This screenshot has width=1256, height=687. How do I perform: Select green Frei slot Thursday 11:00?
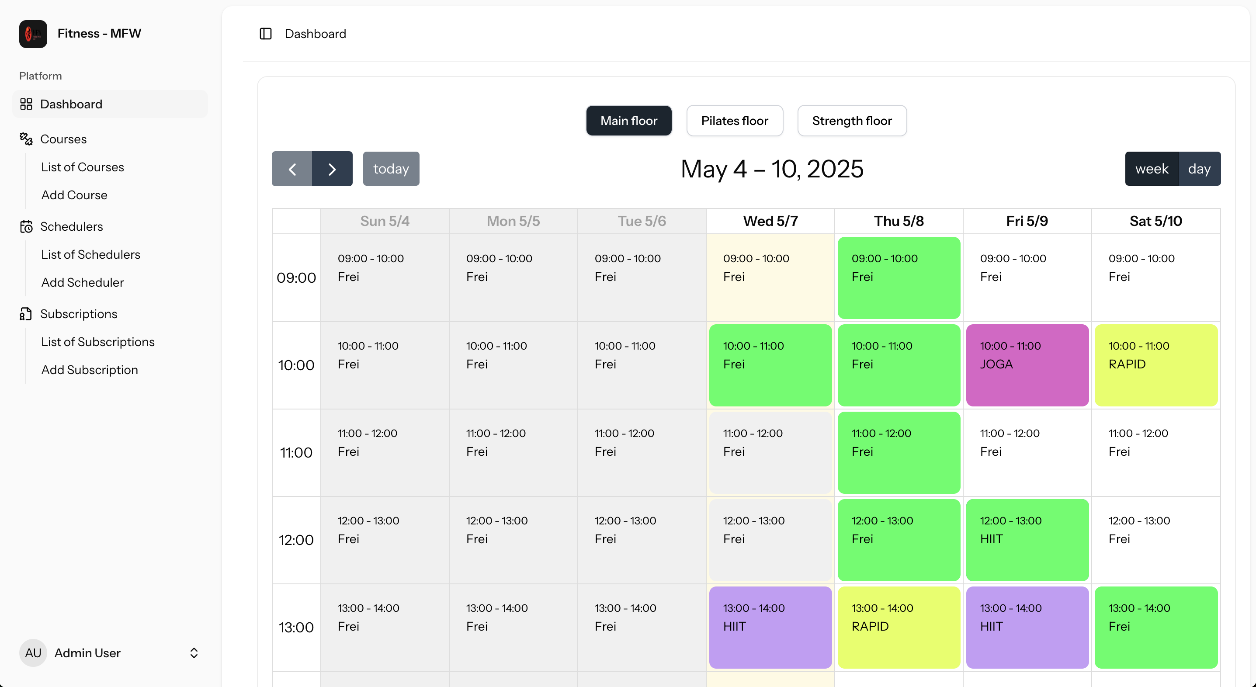click(x=899, y=452)
